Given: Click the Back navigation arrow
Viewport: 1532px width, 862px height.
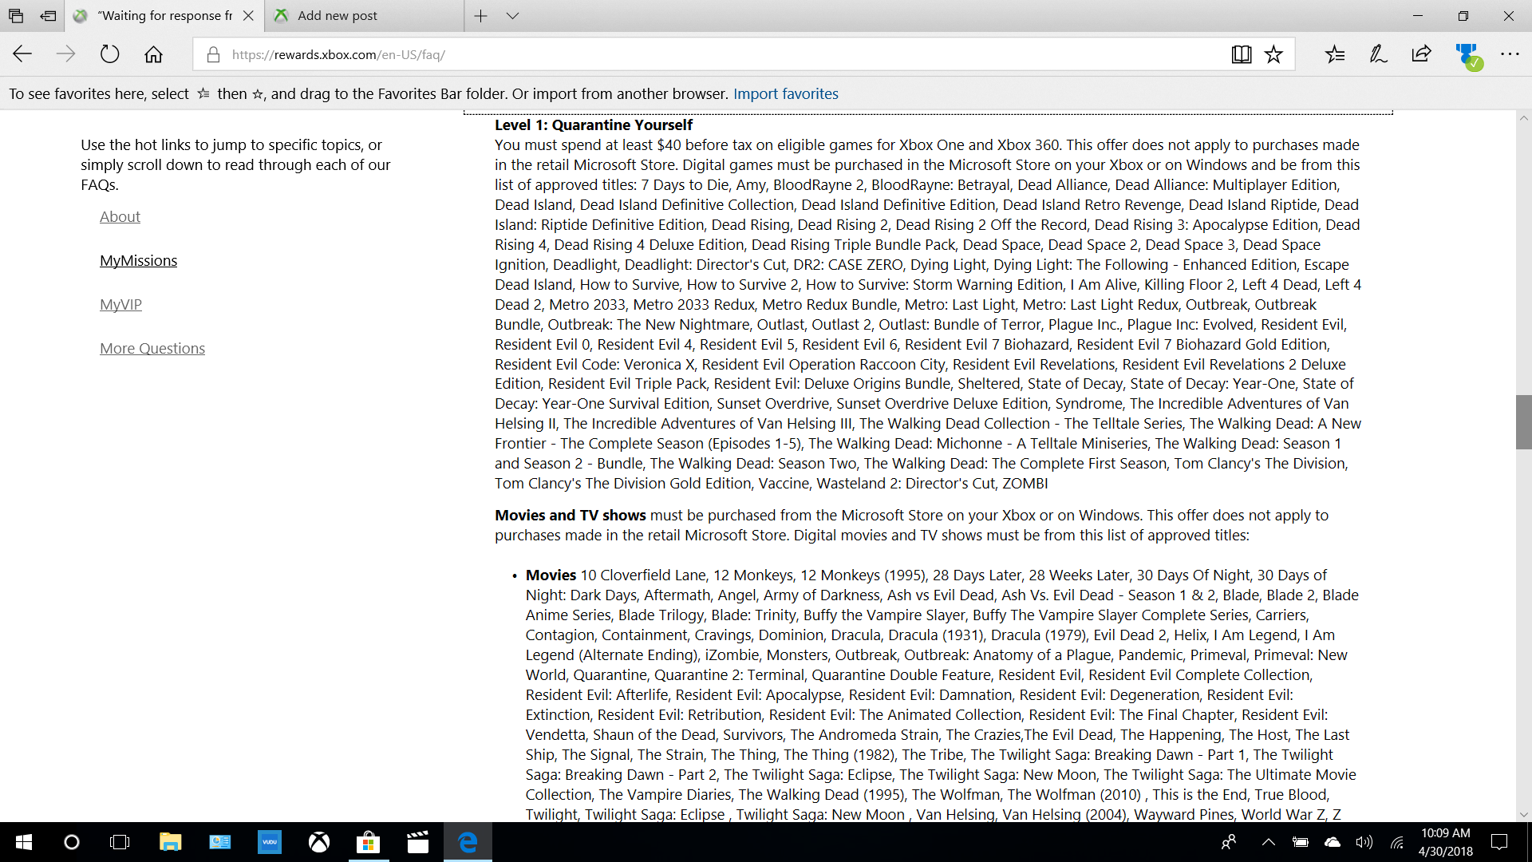Looking at the screenshot, I should (22, 54).
